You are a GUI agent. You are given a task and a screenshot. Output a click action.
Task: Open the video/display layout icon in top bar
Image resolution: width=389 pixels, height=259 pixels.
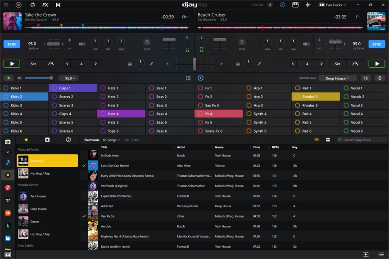(295, 4)
